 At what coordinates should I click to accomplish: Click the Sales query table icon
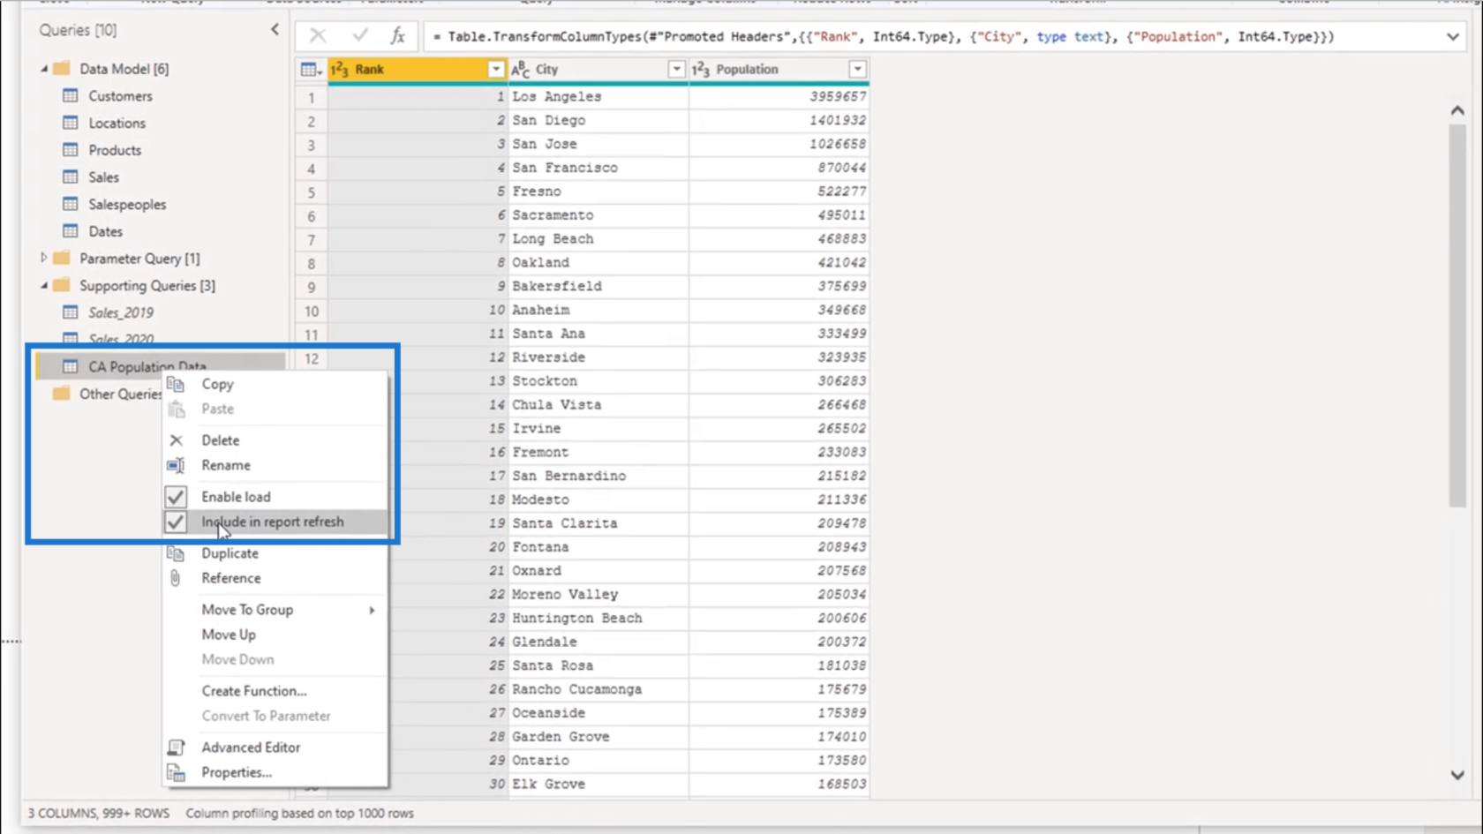[x=71, y=177]
